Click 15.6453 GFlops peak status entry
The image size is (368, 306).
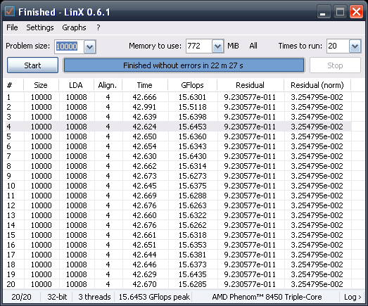154,297
